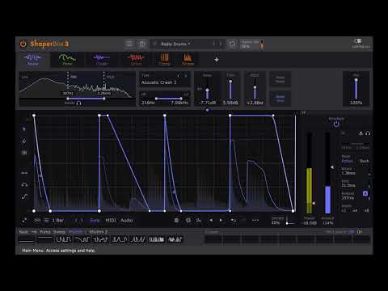388x291 pixels.
Task: Click the 100% mix slider
Action: [356, 90]
